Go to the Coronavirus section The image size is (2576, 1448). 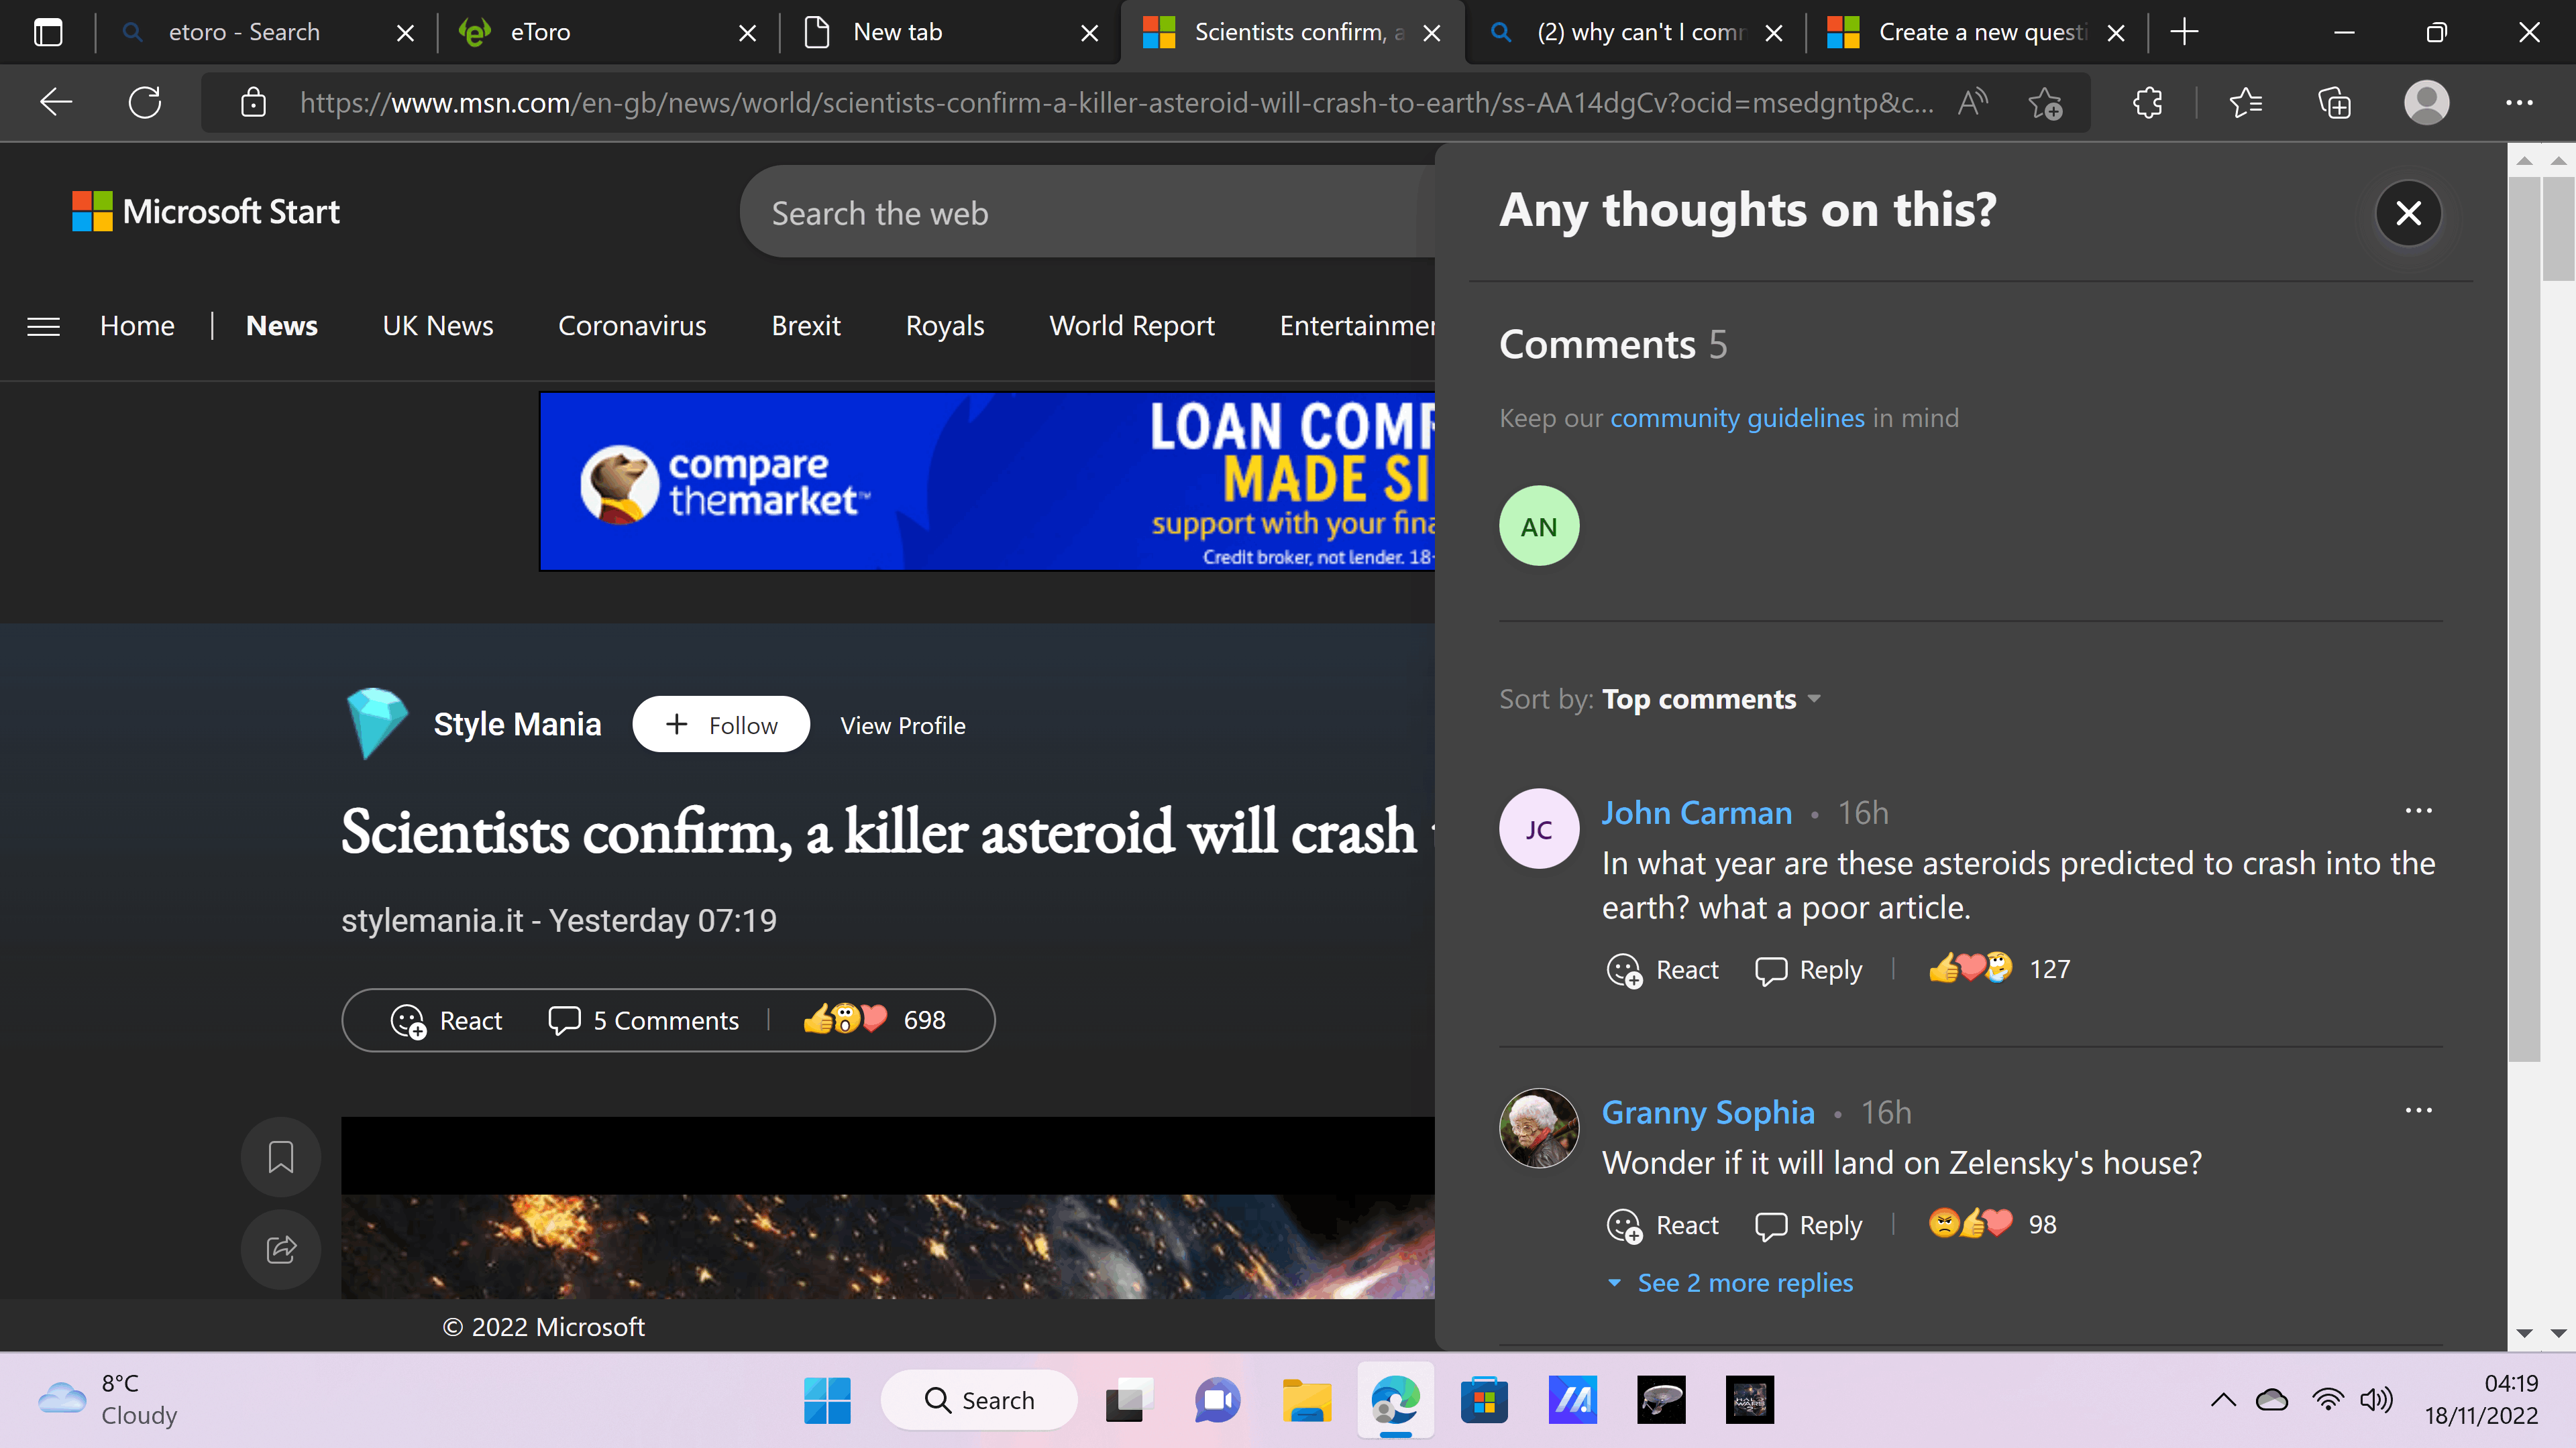(x=632, y=326)
